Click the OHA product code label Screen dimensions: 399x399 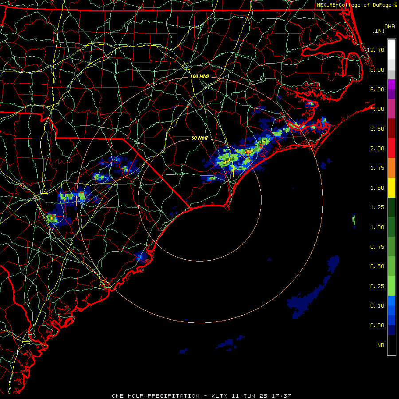click(390, 27)
